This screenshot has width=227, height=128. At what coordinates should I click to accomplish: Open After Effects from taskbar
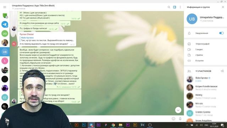coord(99,125)
